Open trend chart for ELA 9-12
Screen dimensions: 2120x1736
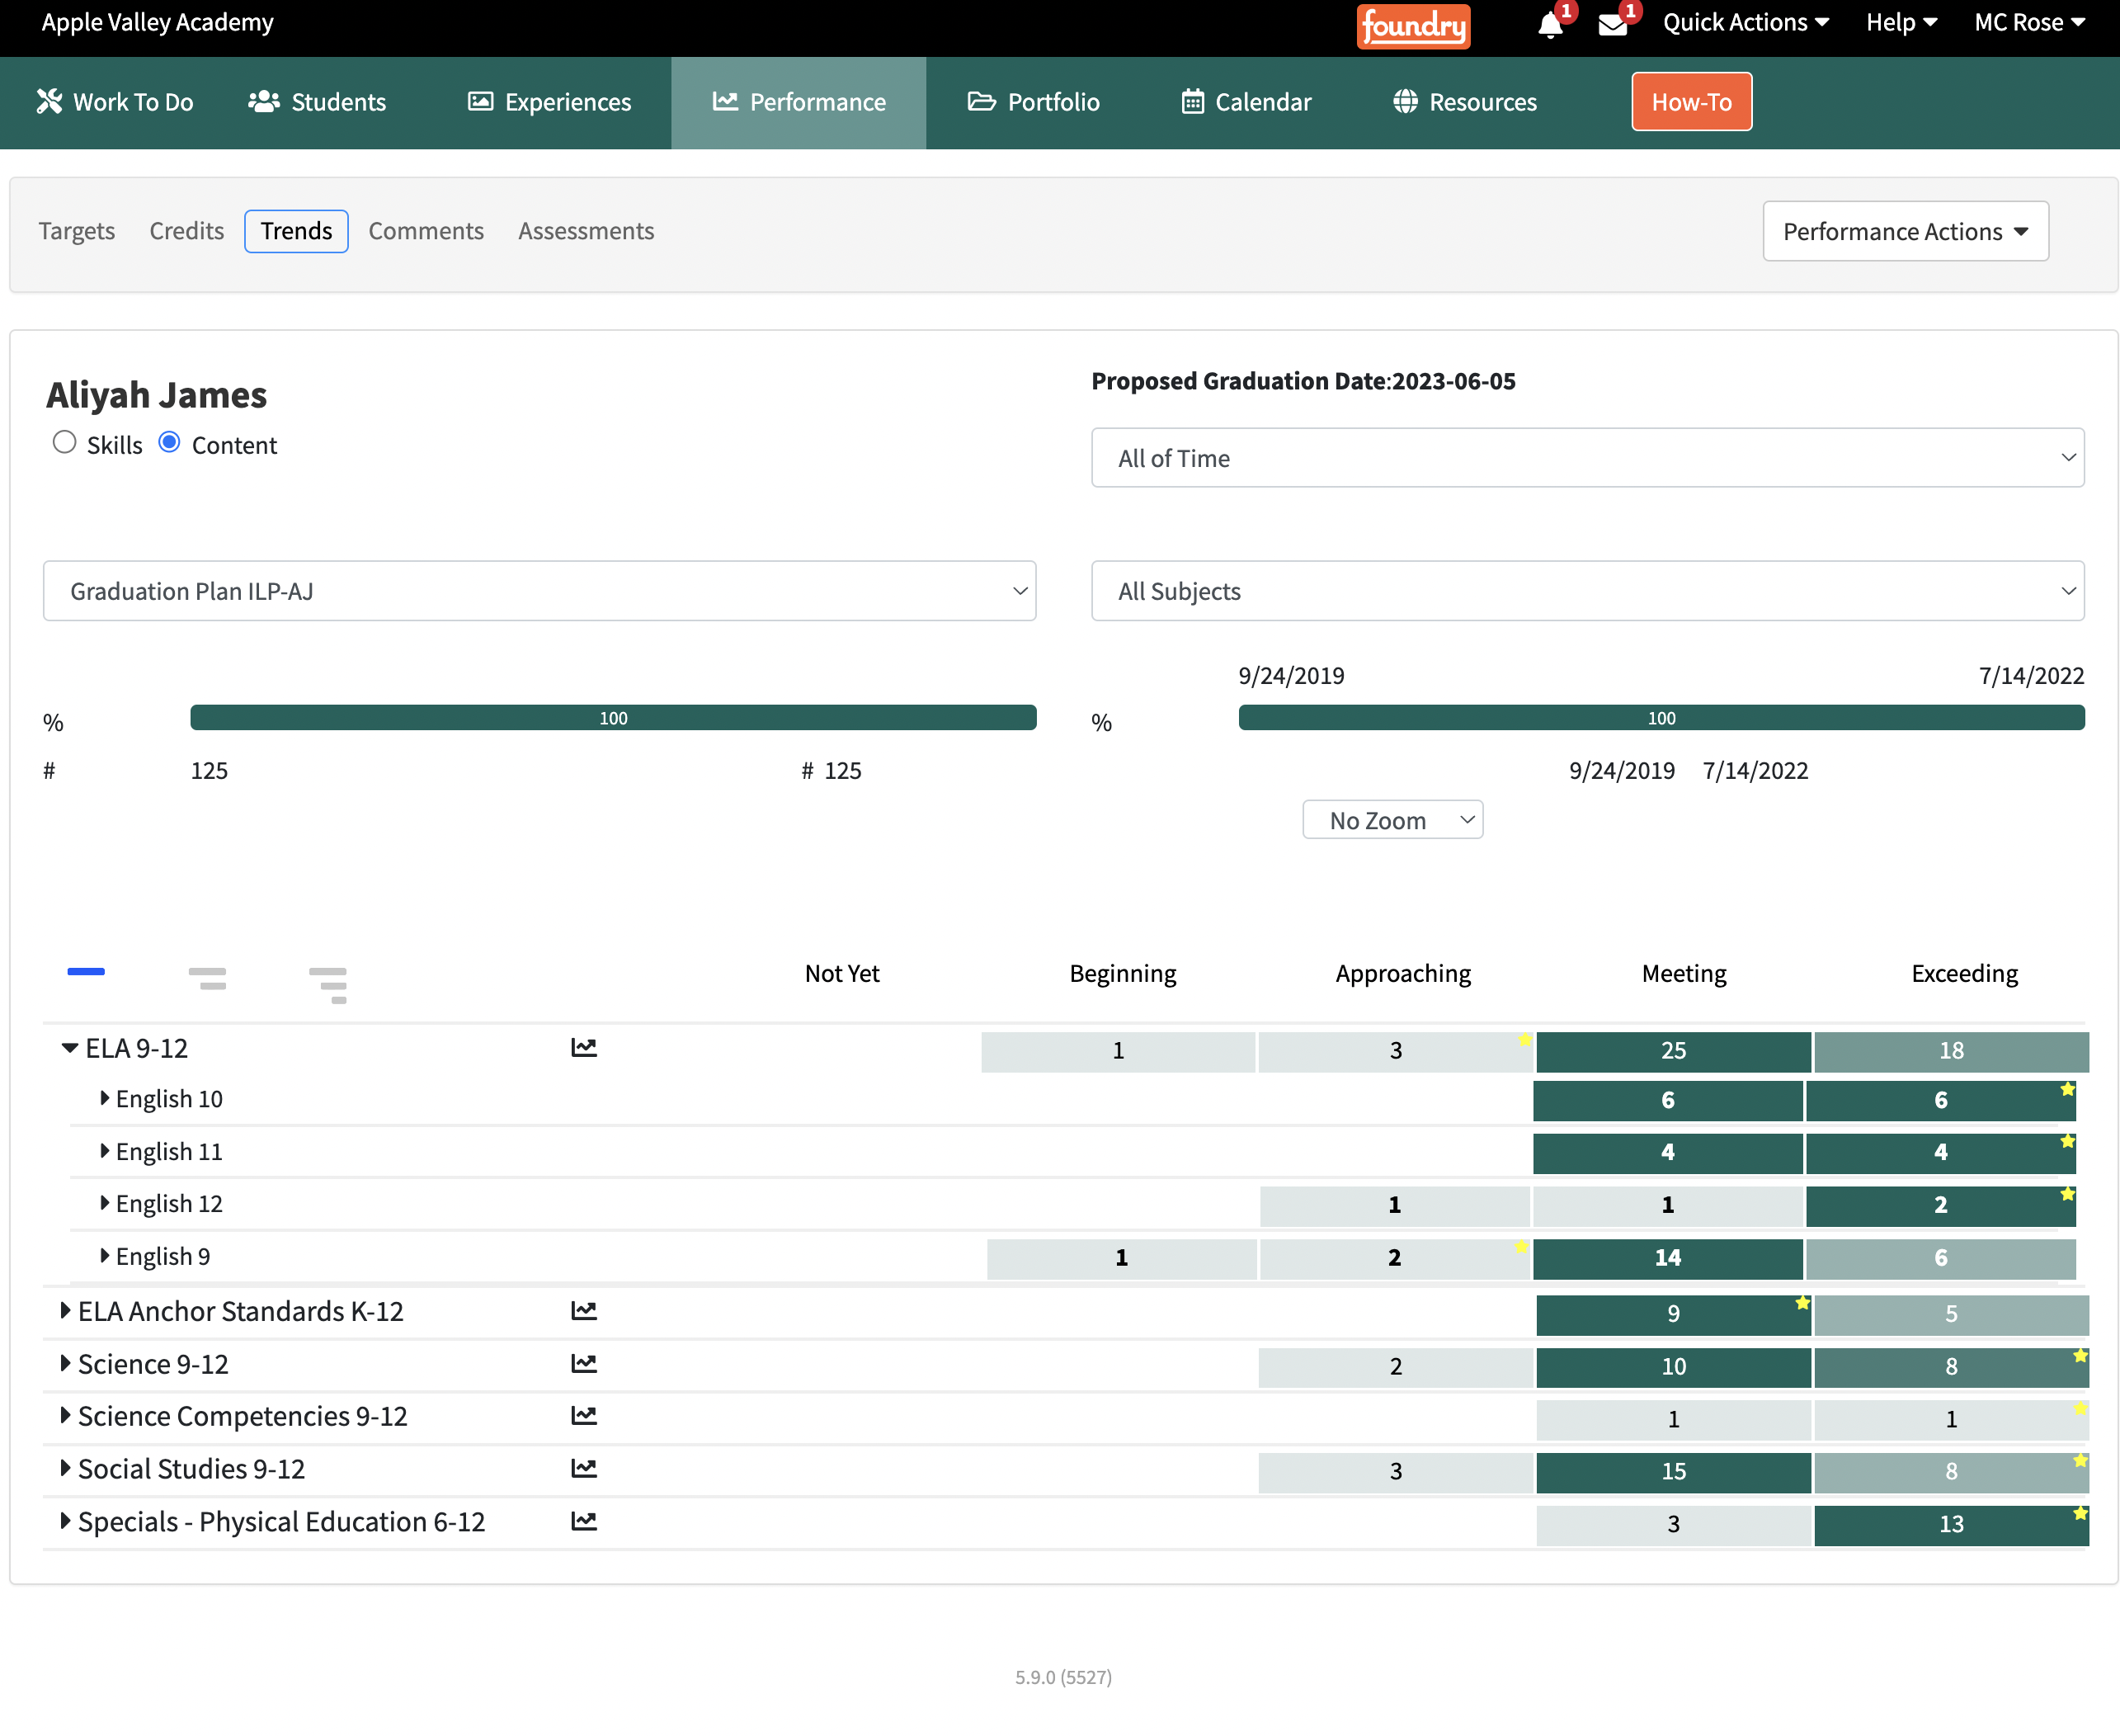584,1048
